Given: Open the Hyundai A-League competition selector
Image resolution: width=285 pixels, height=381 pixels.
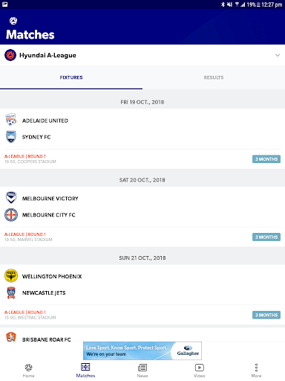Looking at the screenshot, I should 142,55.
